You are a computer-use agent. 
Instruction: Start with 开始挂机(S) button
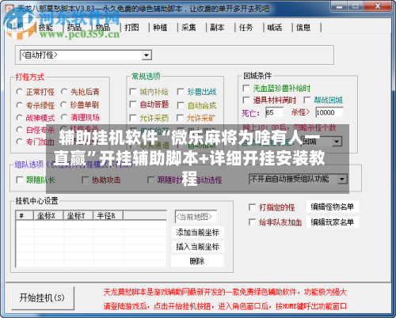click(43, 298)
